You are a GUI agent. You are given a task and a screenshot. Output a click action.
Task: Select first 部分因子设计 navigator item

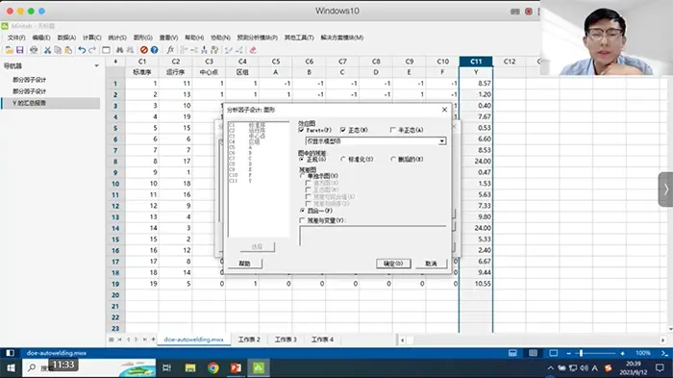click(x=29, y=80)
